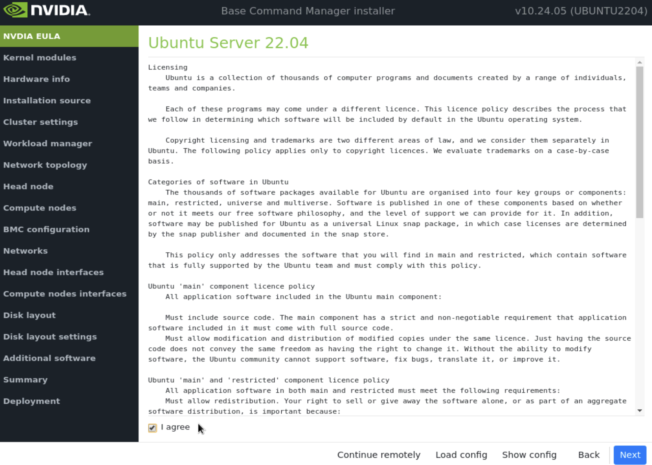Navigate to Cluster settings section
The image size is (652, 465).
coord(41,122)
